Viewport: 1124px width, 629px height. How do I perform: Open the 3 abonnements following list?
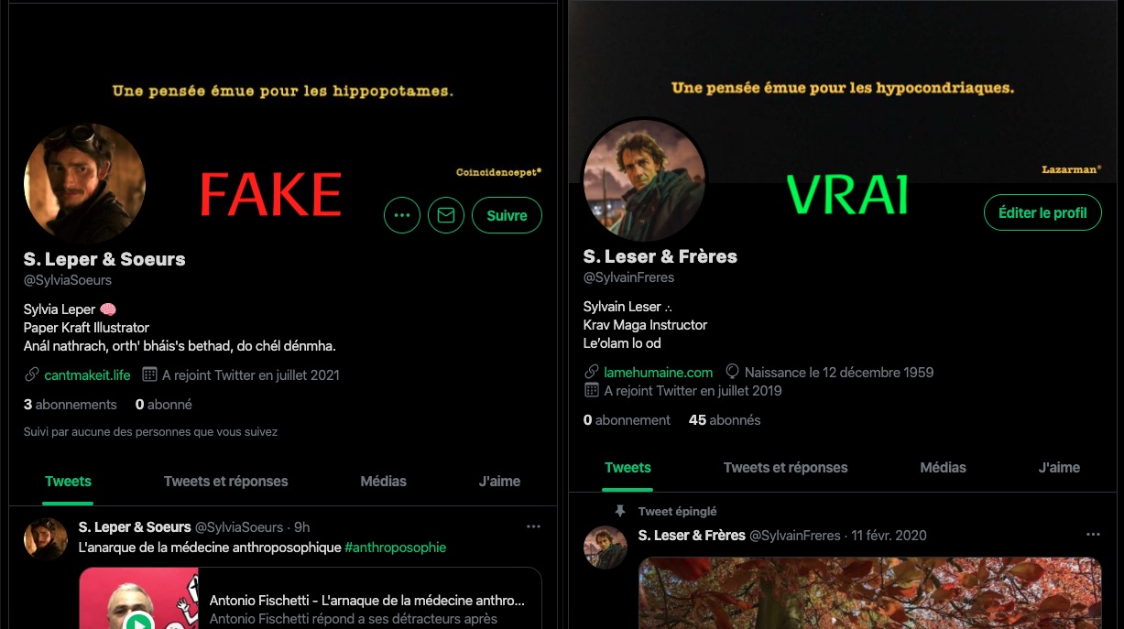[x=71, y=405]
